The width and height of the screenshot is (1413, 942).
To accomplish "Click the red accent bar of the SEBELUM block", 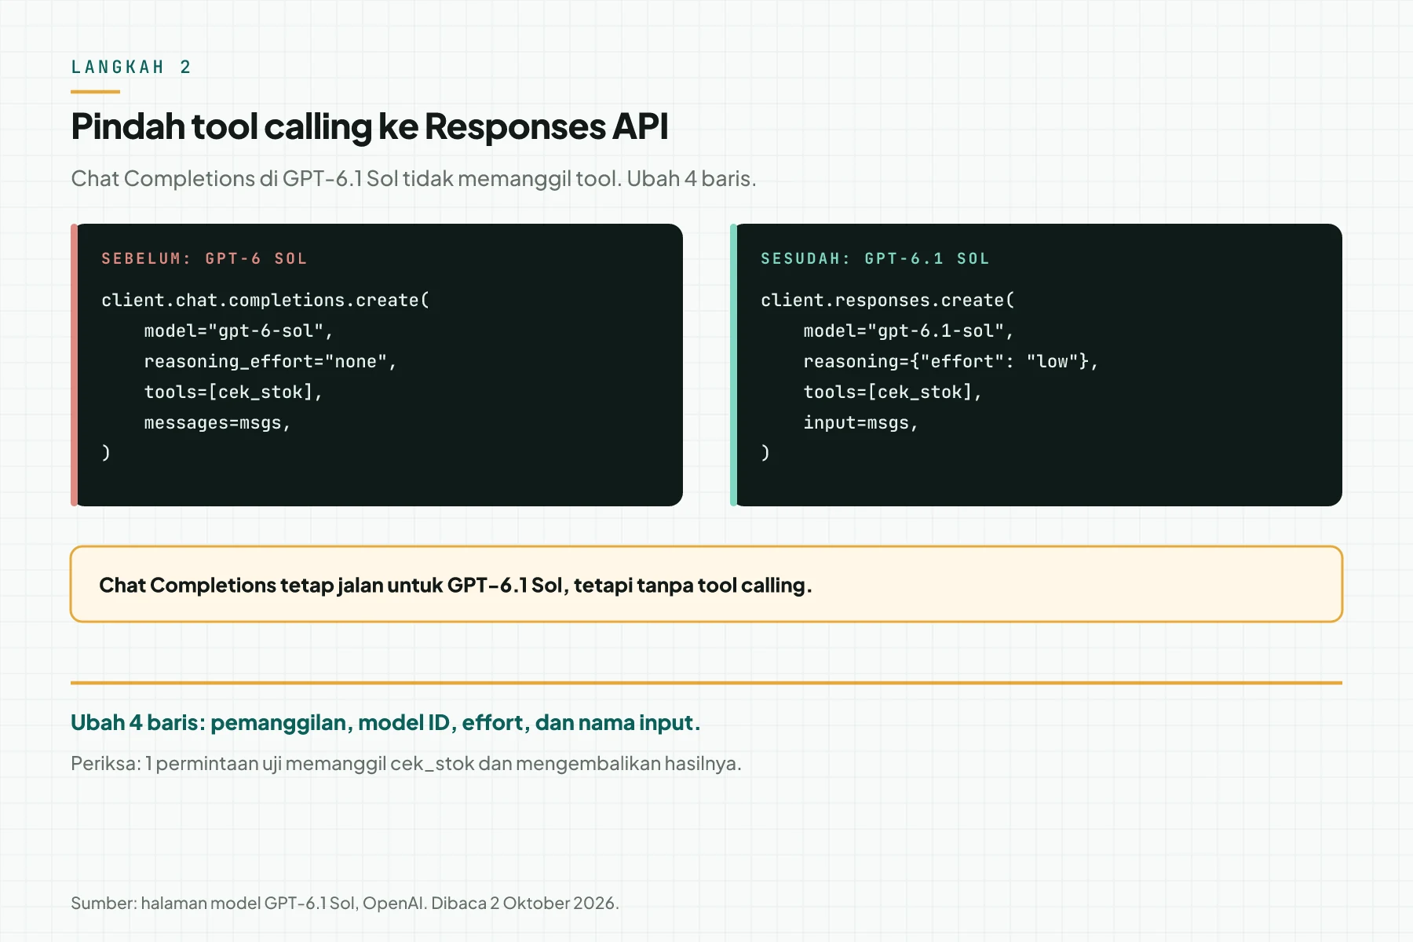I will (74, 365).
